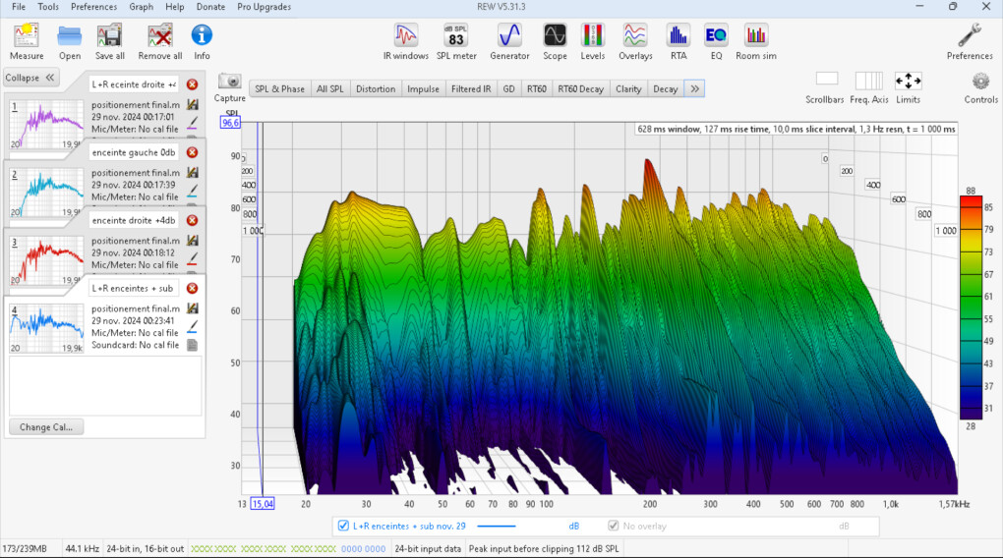Open the File menu
Viewport: 1003px width, 558px height.
19,7
